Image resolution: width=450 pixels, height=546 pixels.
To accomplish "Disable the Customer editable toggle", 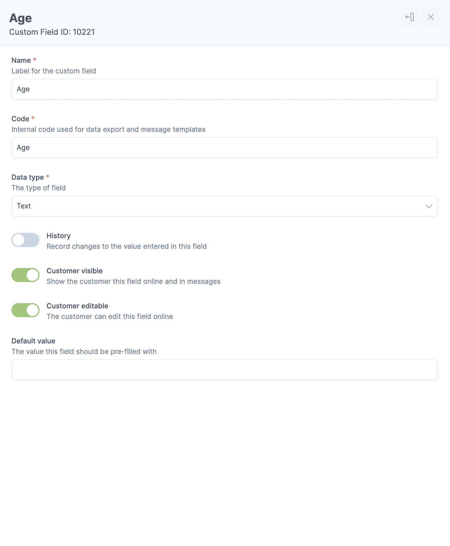I will click(25, 310).
